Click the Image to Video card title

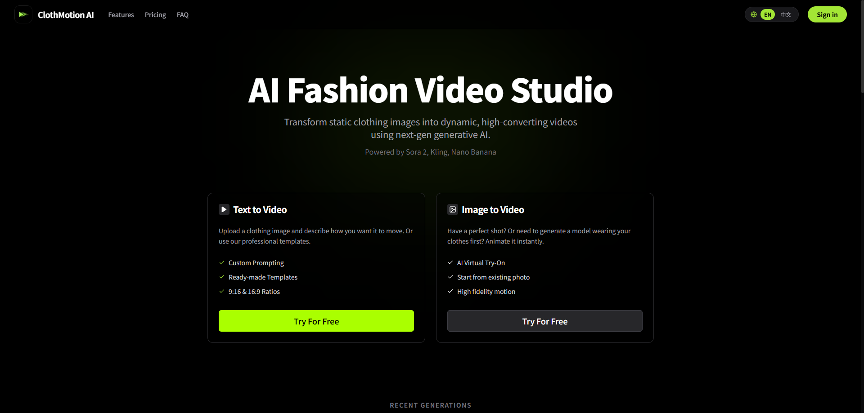493,210
